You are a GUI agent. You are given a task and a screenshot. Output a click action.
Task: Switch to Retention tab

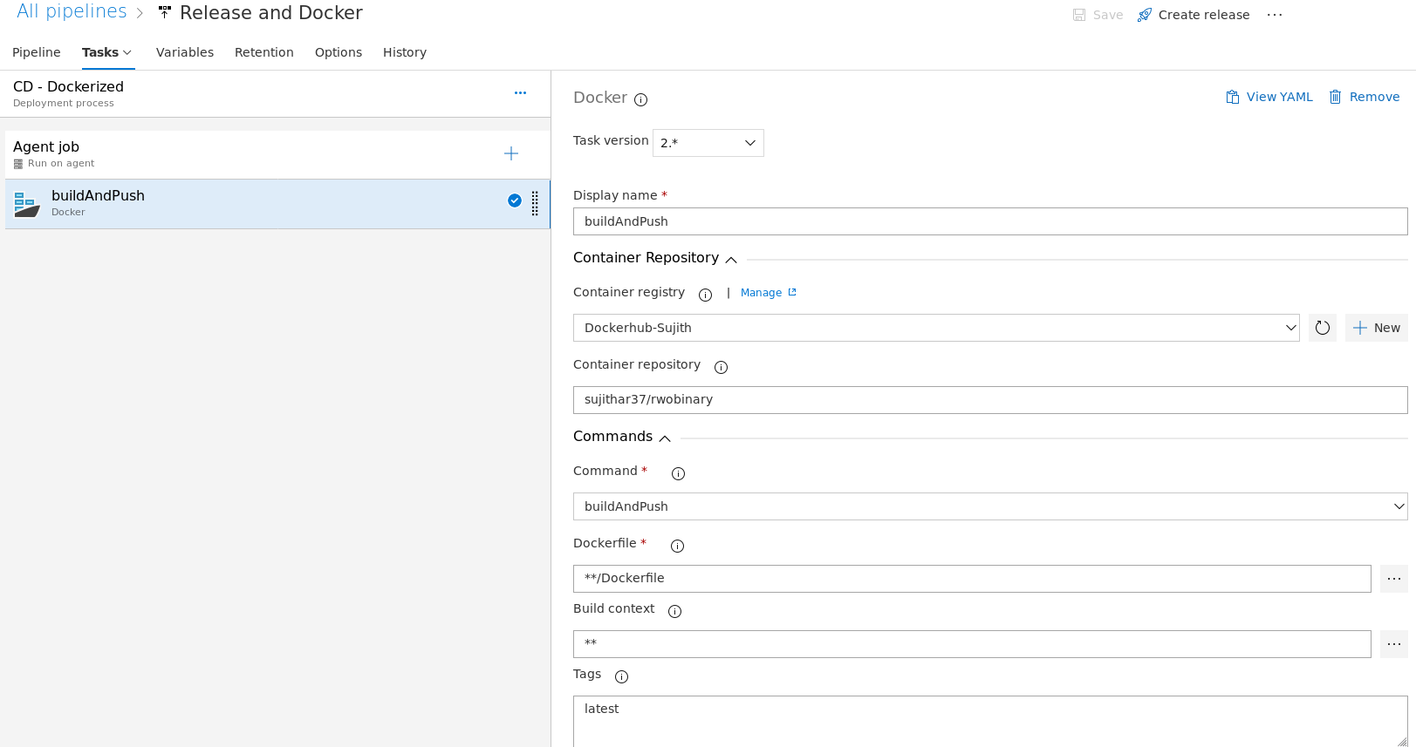pyautogui.click(x=264, y=52)
